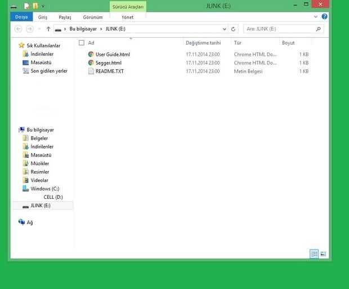Refresh the JLINK folder view
The image size is (349, 289).
pos(233,29)
